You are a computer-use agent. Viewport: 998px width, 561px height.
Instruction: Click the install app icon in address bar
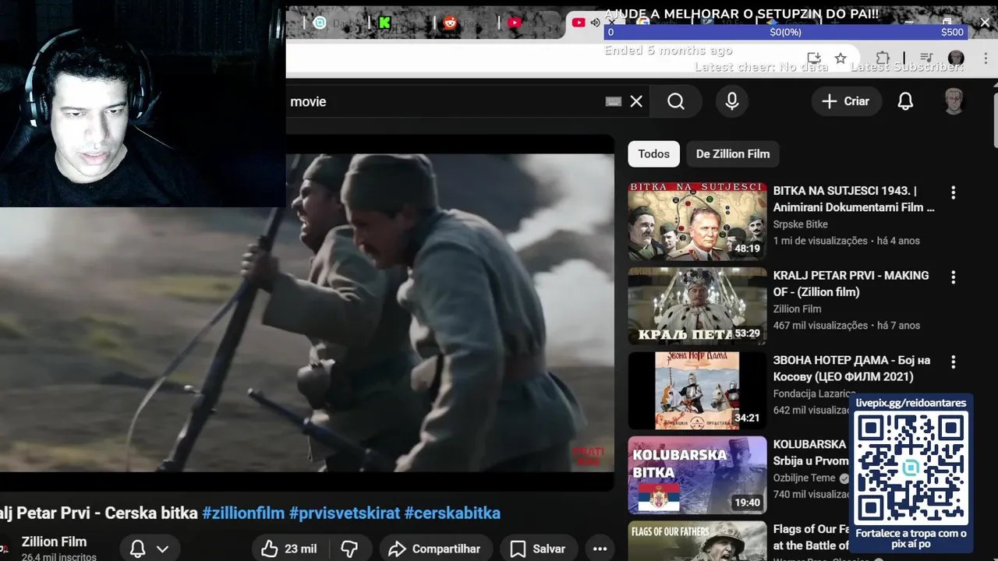tap(814, 58)
